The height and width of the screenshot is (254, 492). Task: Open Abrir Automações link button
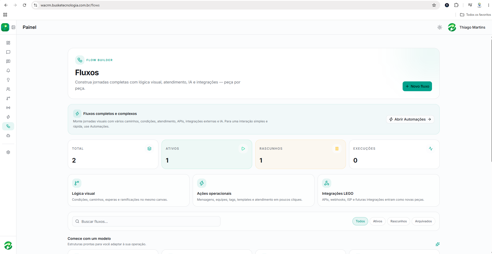[x=410, y=119]
